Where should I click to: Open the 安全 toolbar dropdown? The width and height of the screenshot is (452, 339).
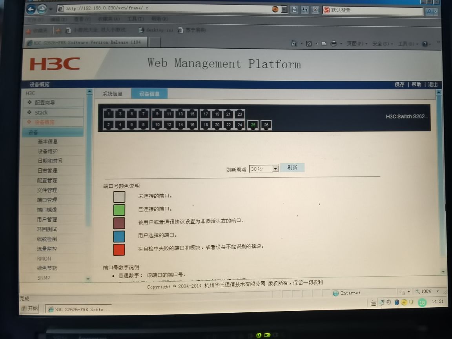tap(382, 44)
